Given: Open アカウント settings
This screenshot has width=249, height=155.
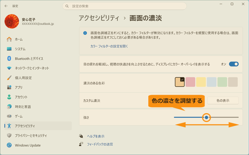Looking at the screenshot, I should tap(38, 97).
